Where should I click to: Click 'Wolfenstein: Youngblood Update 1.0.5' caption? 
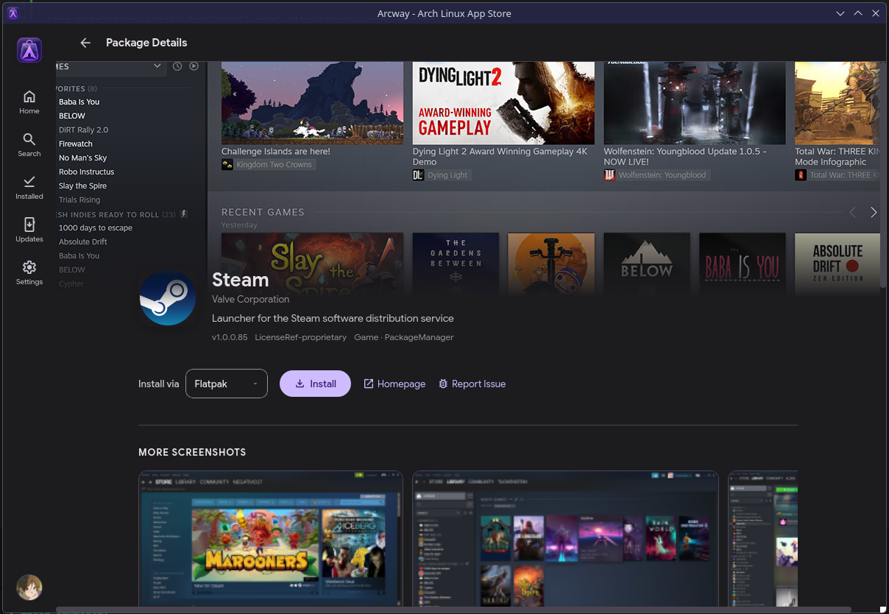click(685, 156)
